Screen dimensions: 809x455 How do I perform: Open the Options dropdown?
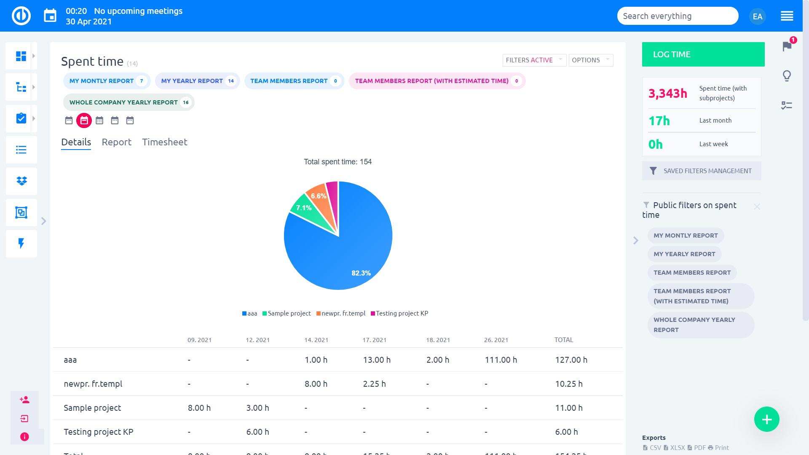(x=590, y=60)
